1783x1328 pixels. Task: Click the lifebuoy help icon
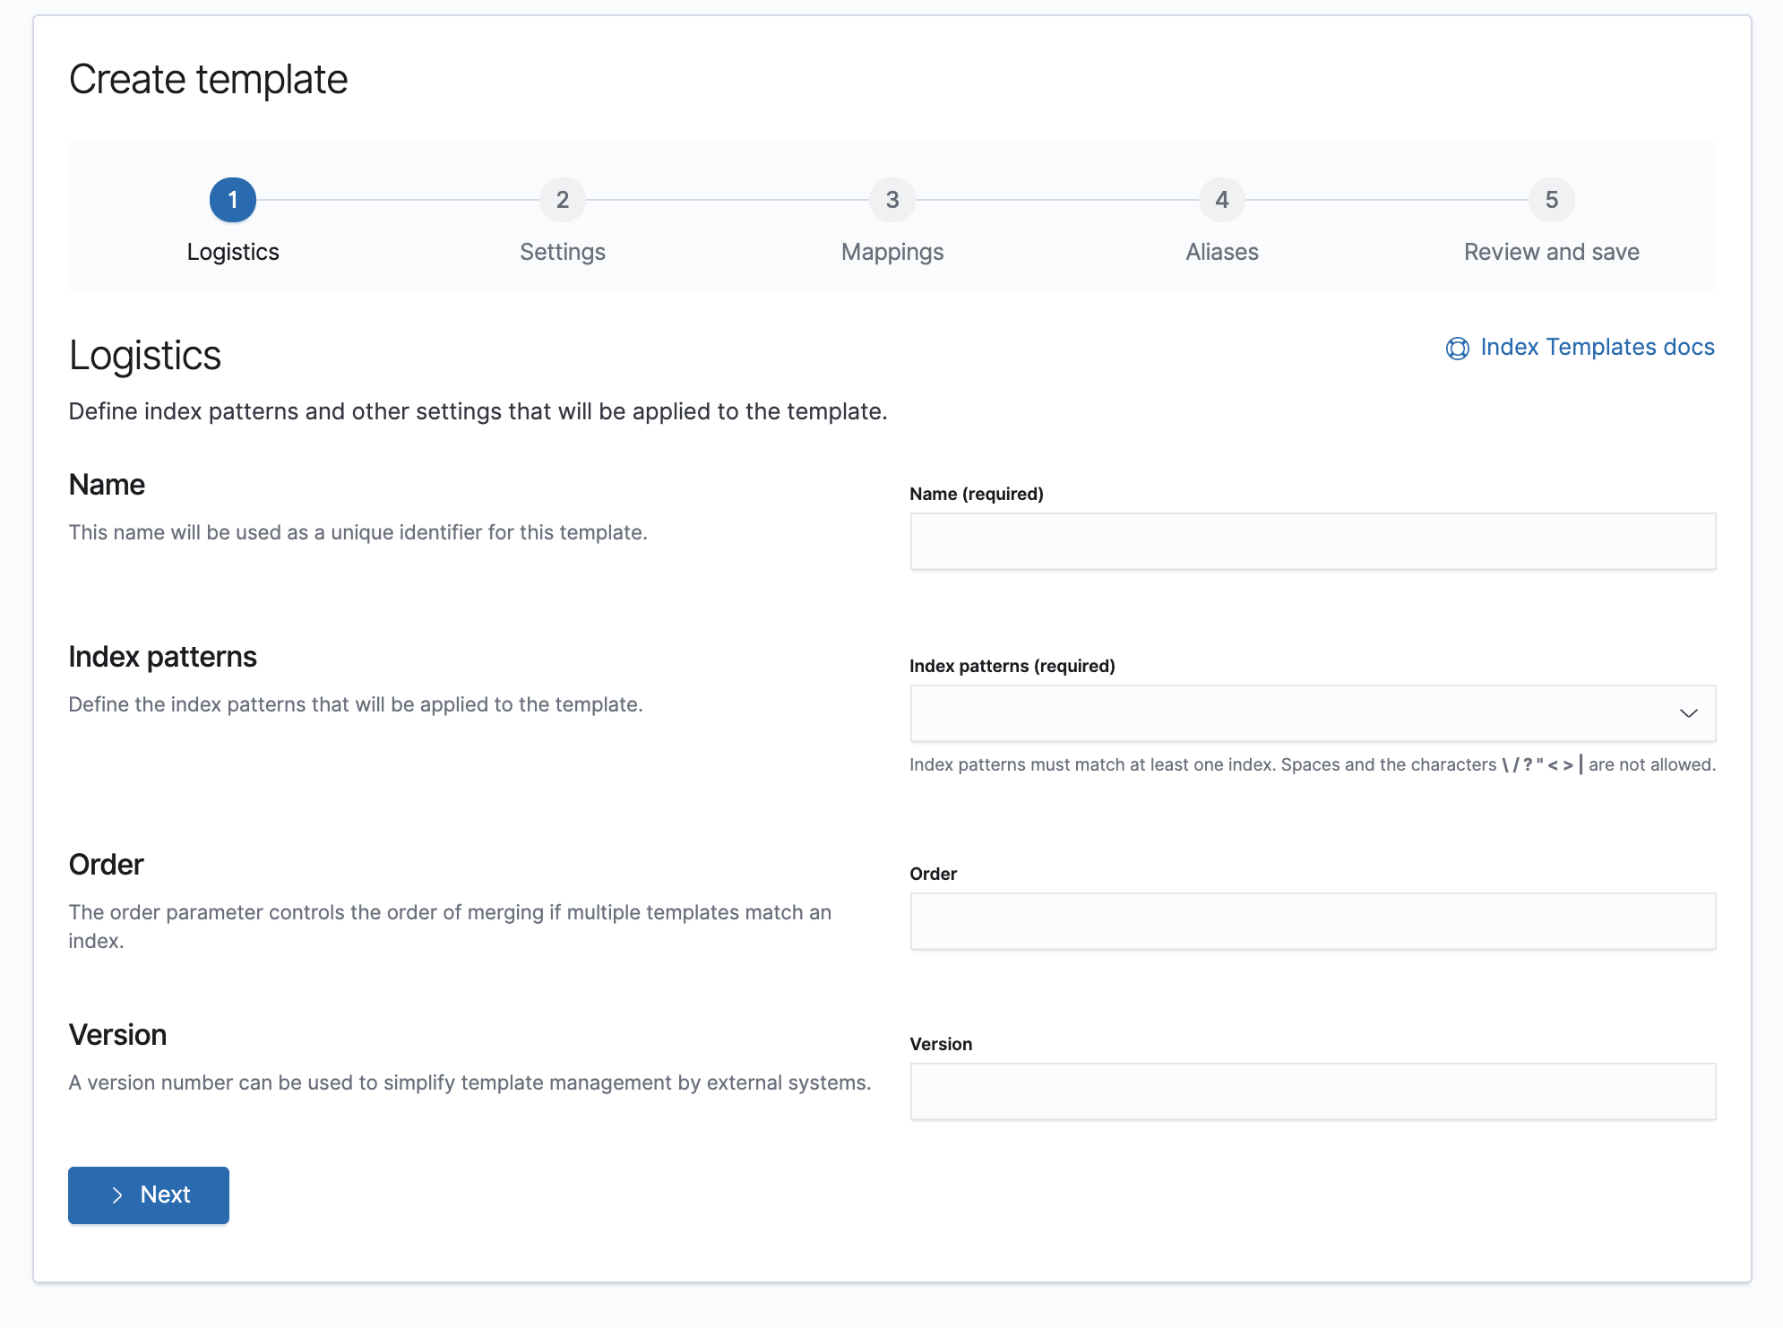pos(1458,349)
